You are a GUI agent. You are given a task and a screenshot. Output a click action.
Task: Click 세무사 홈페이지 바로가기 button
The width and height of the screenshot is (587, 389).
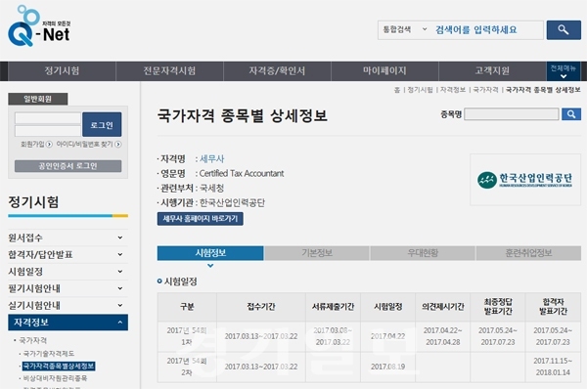tap(201, 219)
